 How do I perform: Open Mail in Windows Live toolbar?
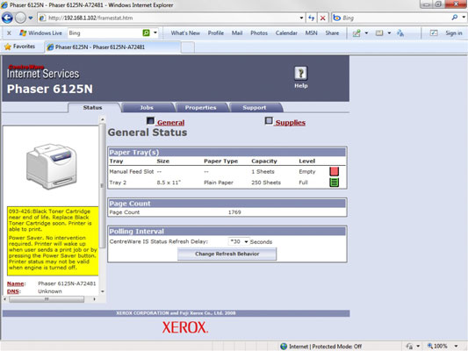pyautogui.click(x=237, y=33)
